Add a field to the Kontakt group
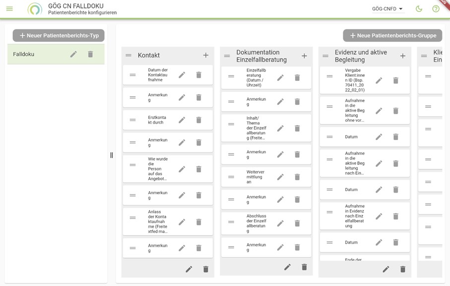 point(206,55)
